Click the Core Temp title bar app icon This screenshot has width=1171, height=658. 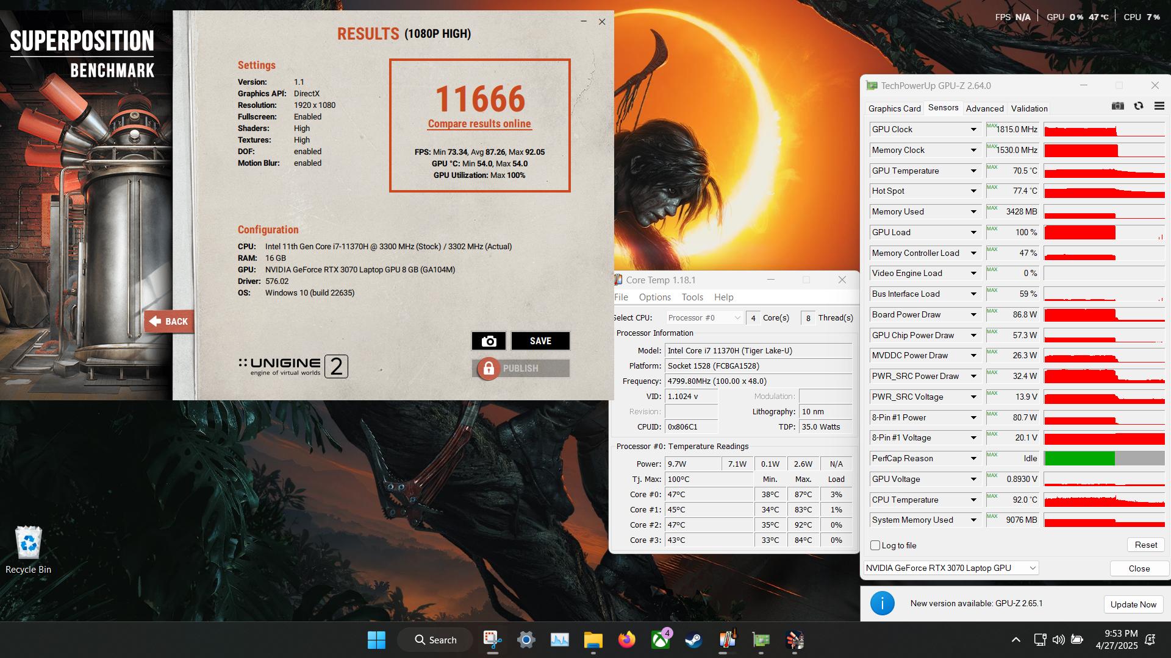(618, 280)
